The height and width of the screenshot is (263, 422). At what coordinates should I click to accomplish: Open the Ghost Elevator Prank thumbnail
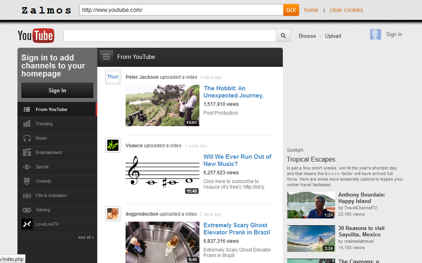[x=163, y=242]
